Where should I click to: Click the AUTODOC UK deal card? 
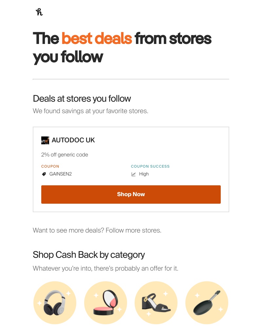(131, 169)
